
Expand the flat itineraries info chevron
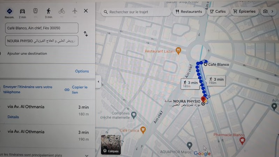tap(86, 155)
